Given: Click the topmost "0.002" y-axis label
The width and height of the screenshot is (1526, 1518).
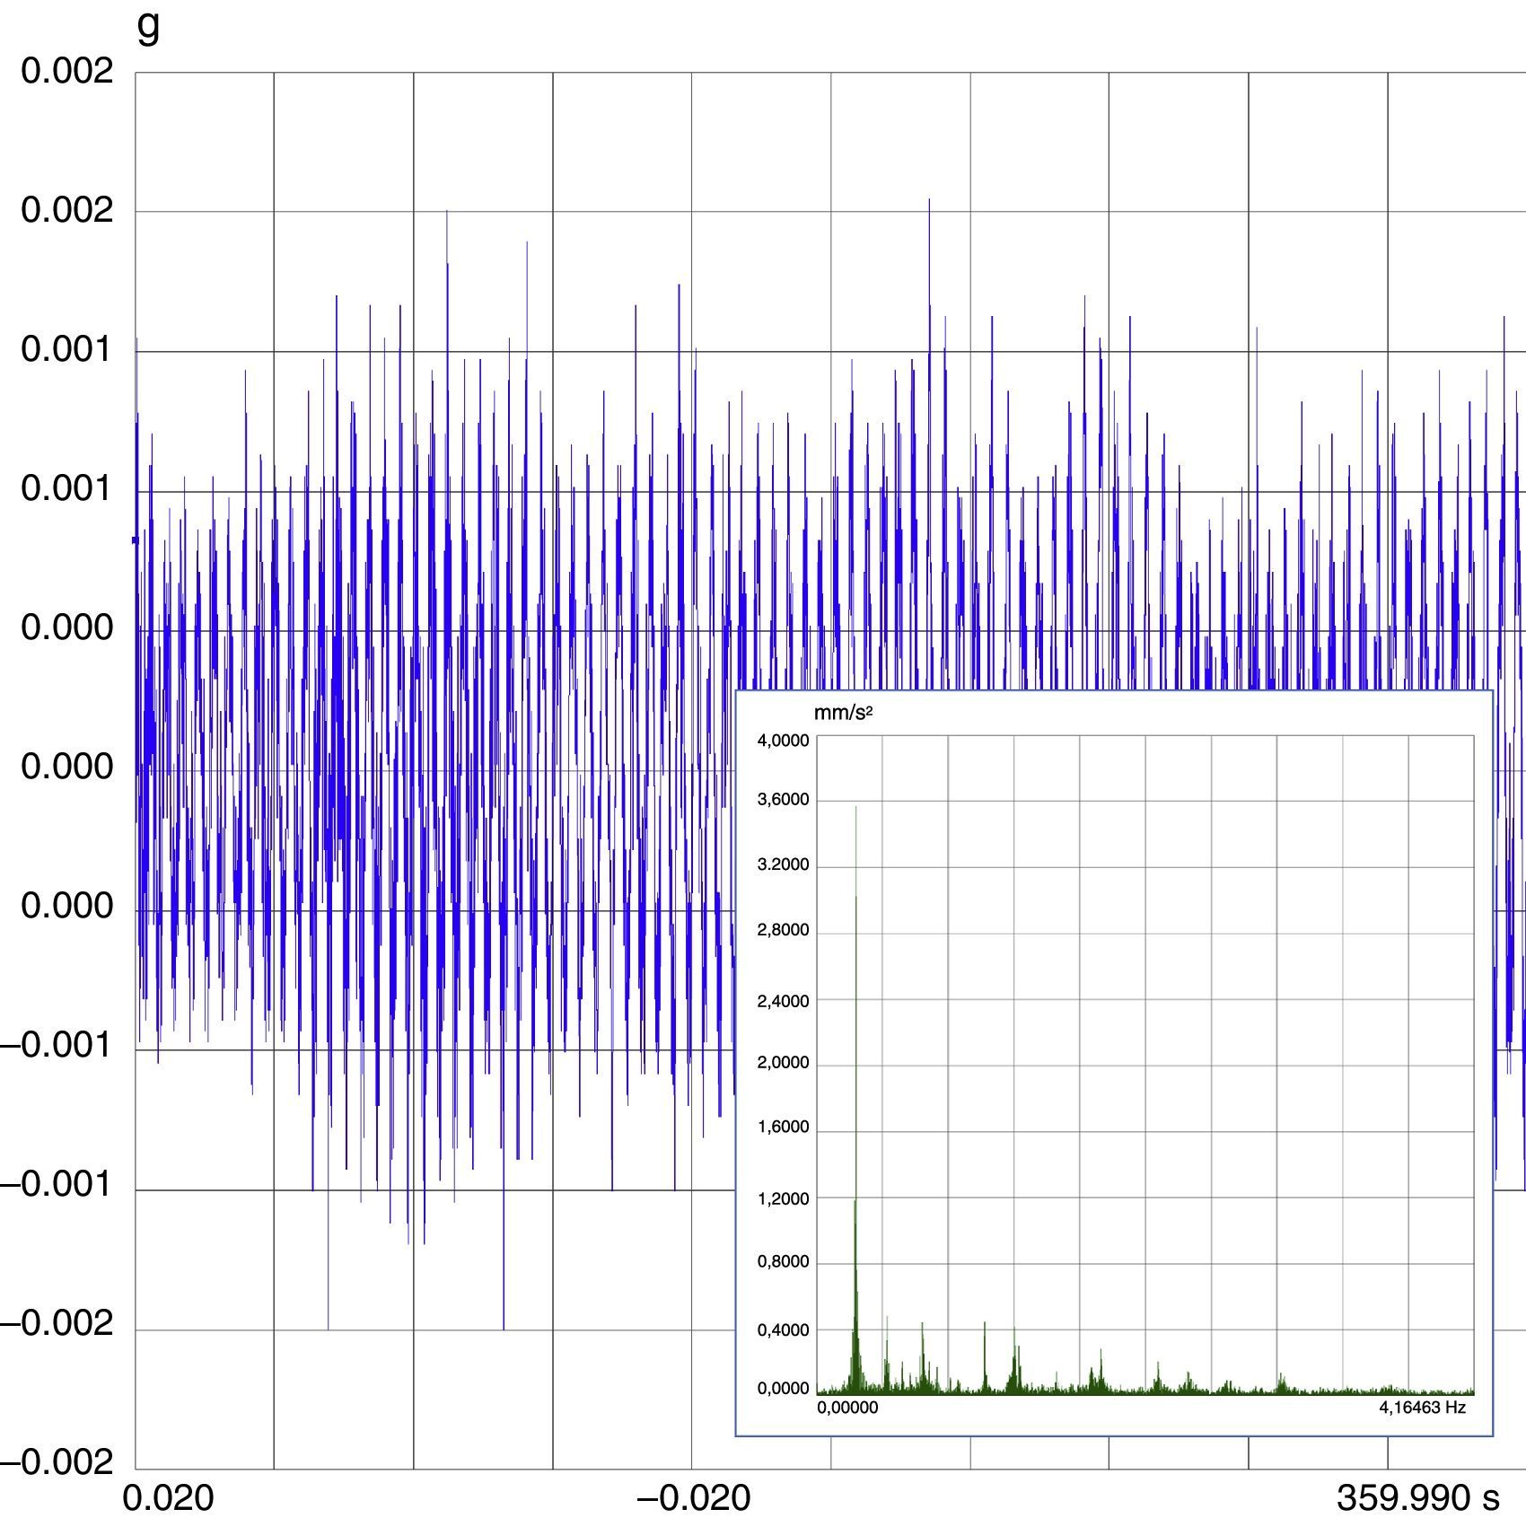Looking at the screenshot, I should [x=67, y=71].
